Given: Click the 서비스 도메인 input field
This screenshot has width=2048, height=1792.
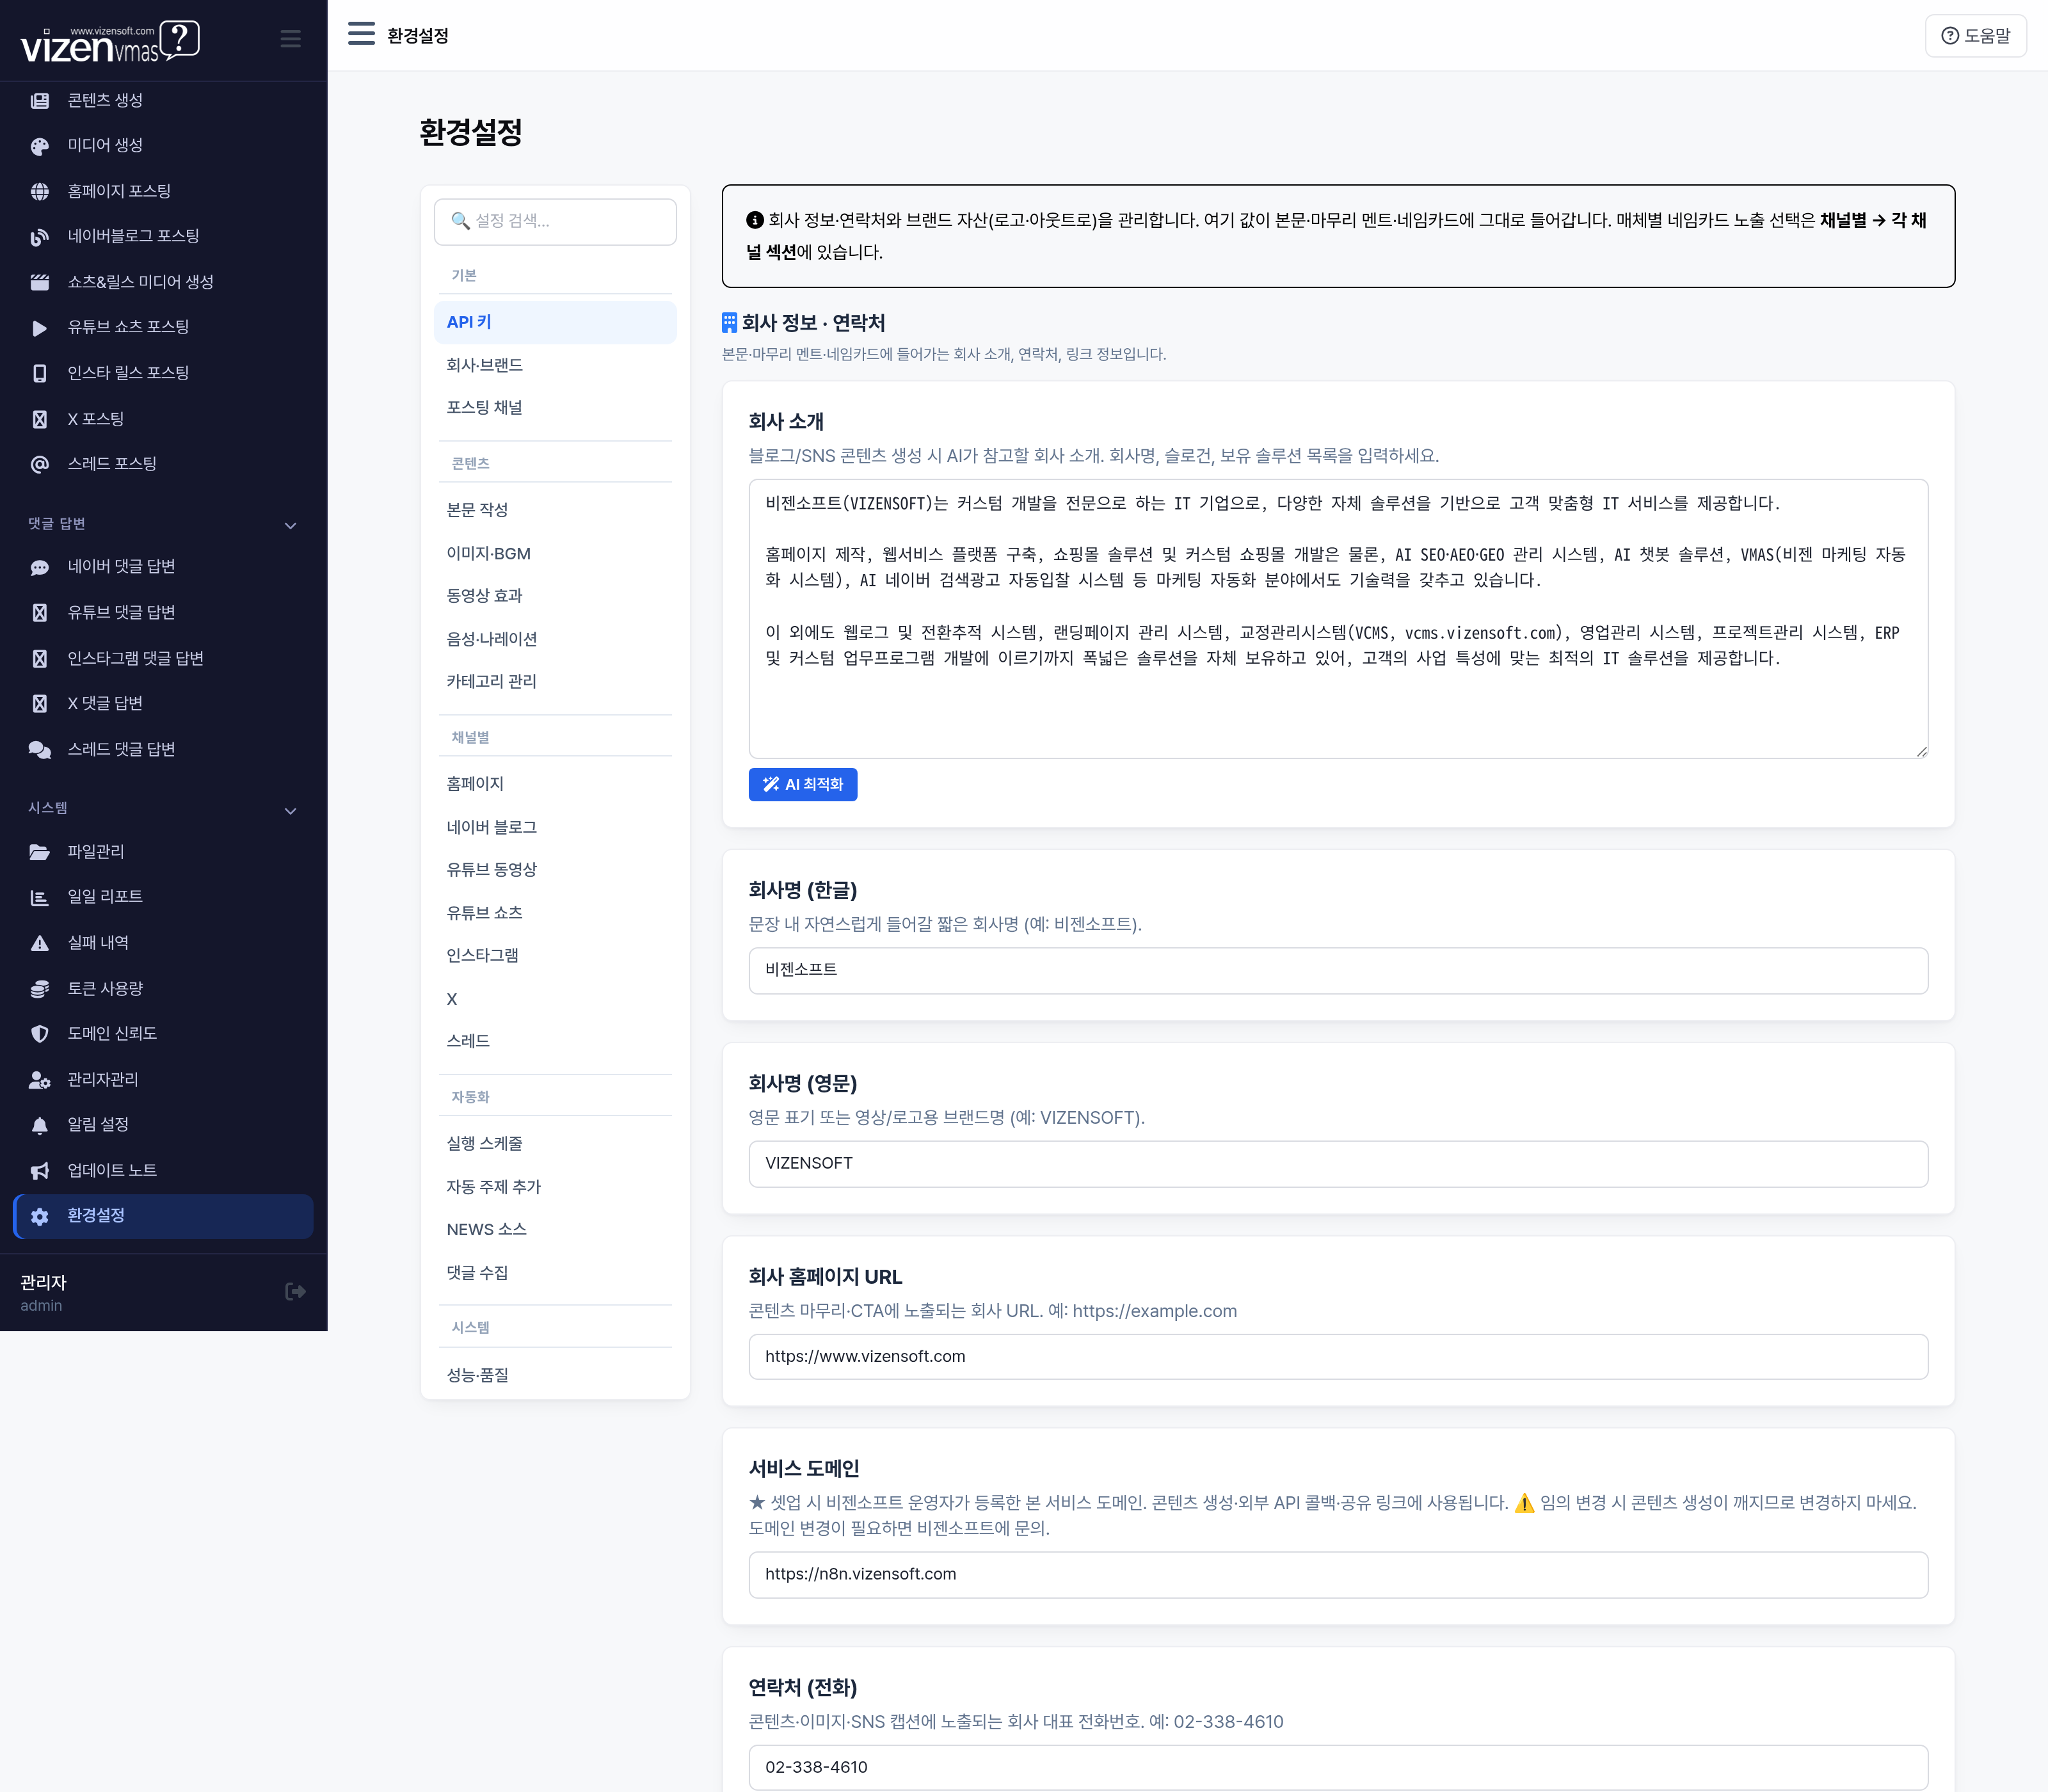Looking at the screenshot, I should coord(1338,1574).
